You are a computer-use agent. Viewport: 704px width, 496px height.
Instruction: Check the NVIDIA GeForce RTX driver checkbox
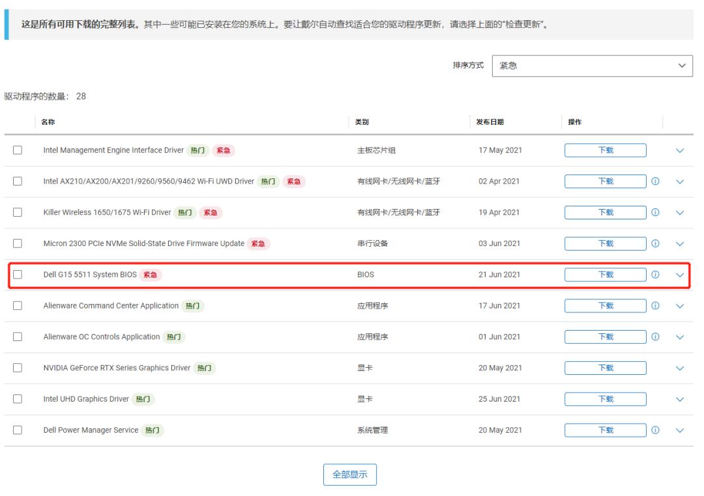click(18, 367)
